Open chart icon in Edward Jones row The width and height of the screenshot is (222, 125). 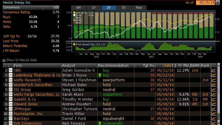pos(214,104)
